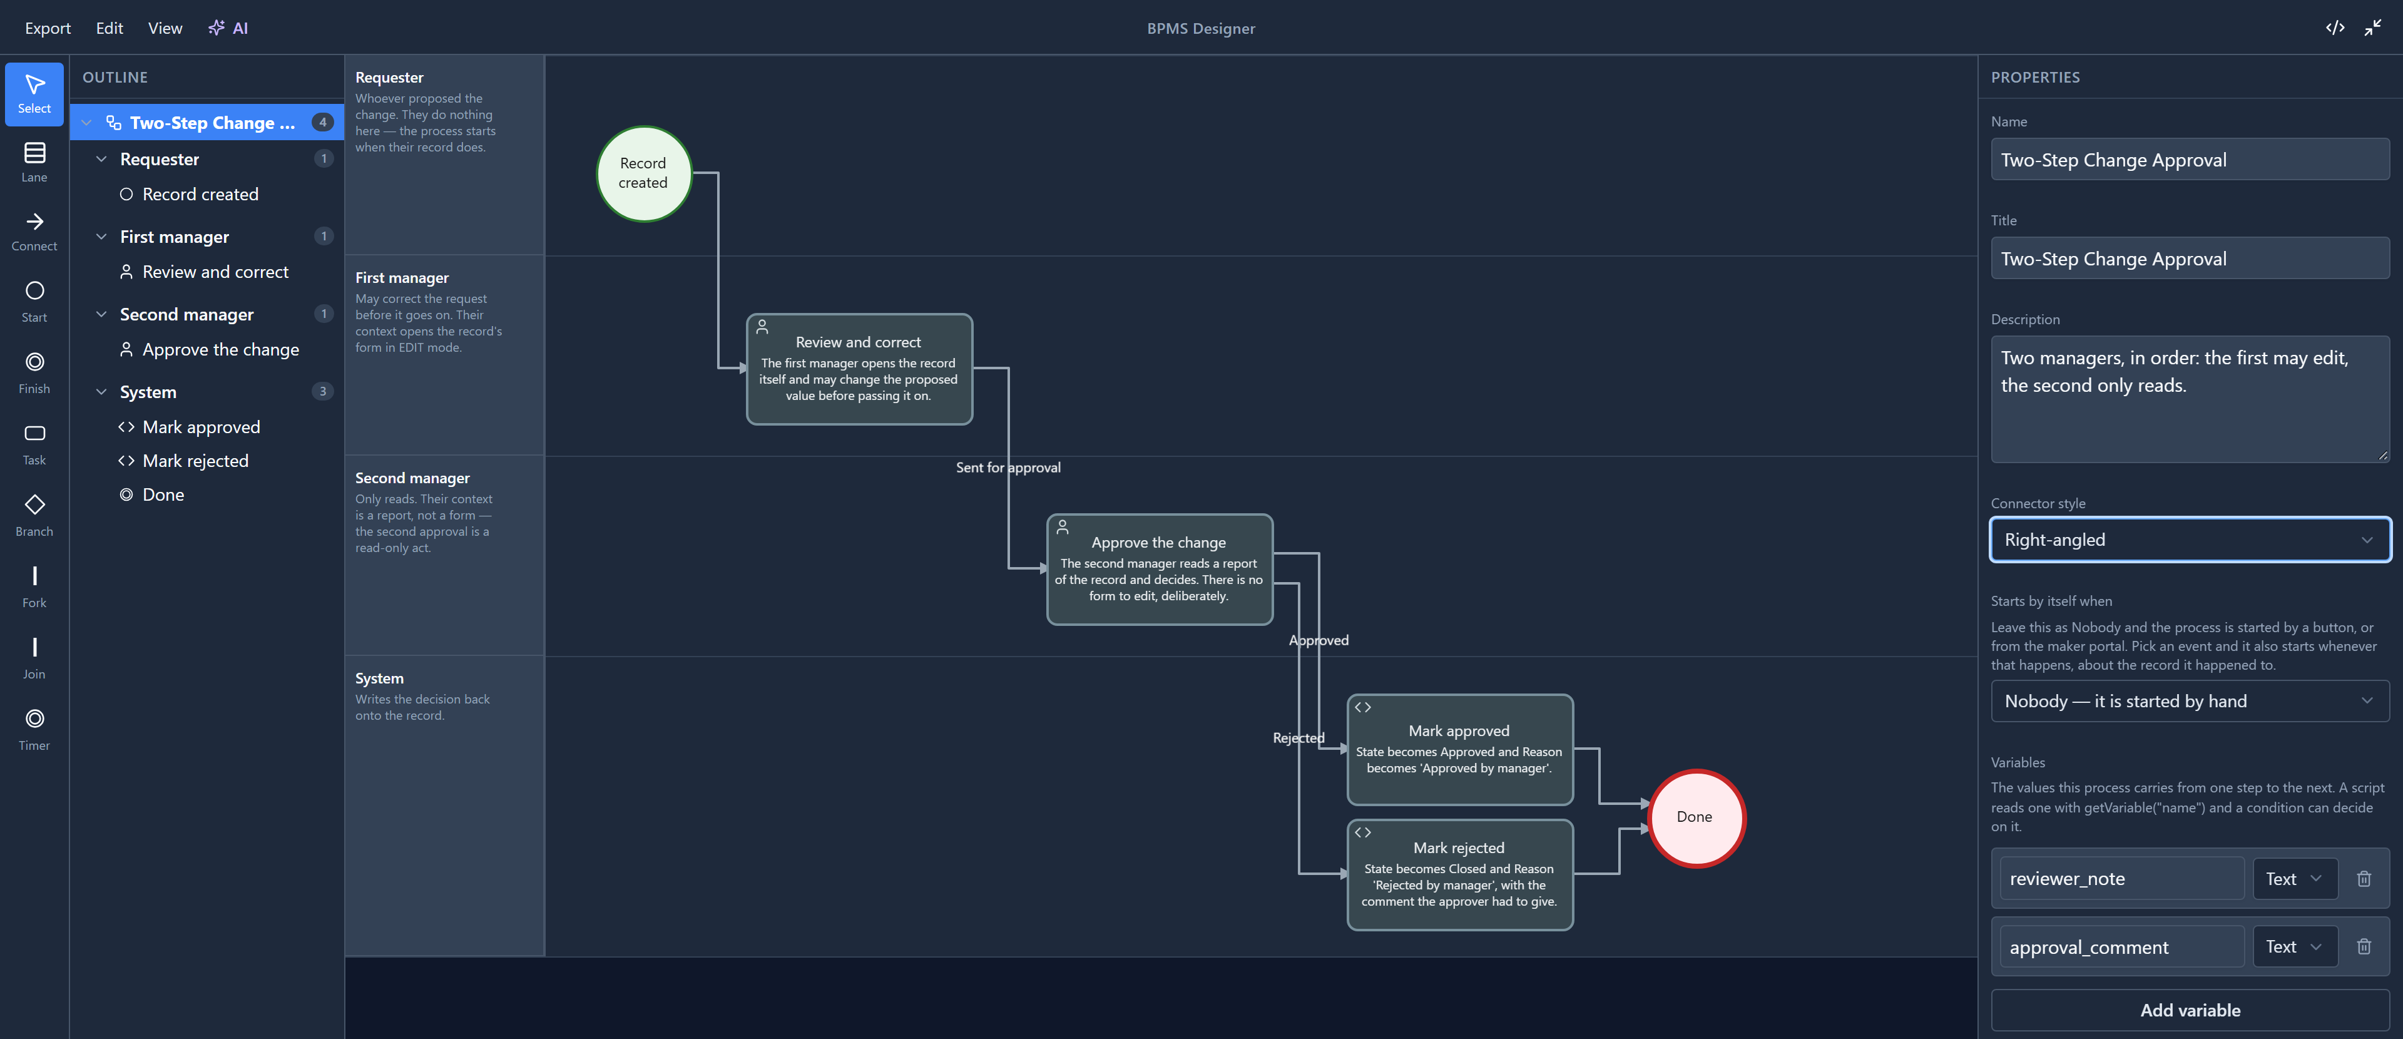Choose the Timer tool
This screenshot has width=2403, height=1039.
(x=34, y=730)
